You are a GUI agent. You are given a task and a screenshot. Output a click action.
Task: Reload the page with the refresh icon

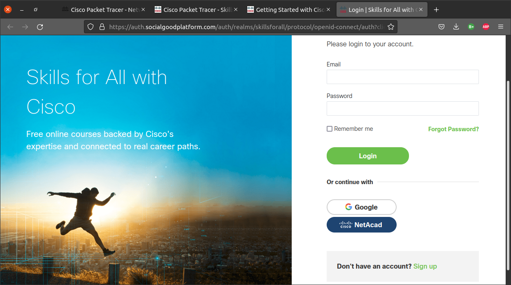point(40,27)
